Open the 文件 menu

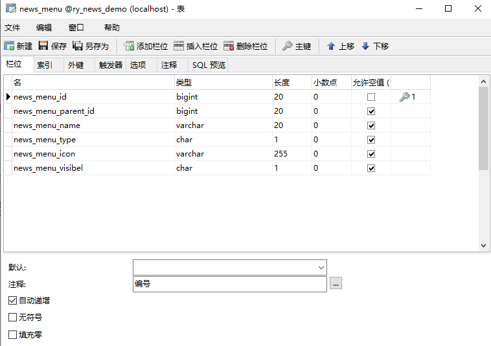pyautogui.click(x=12, y=28)
